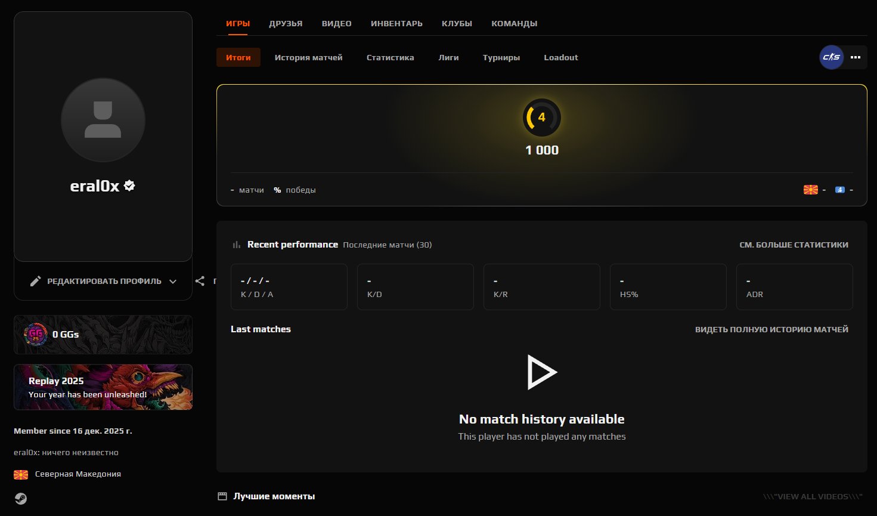Click the level 4 badge ring

pyautogui.click(x=541, y=118)
